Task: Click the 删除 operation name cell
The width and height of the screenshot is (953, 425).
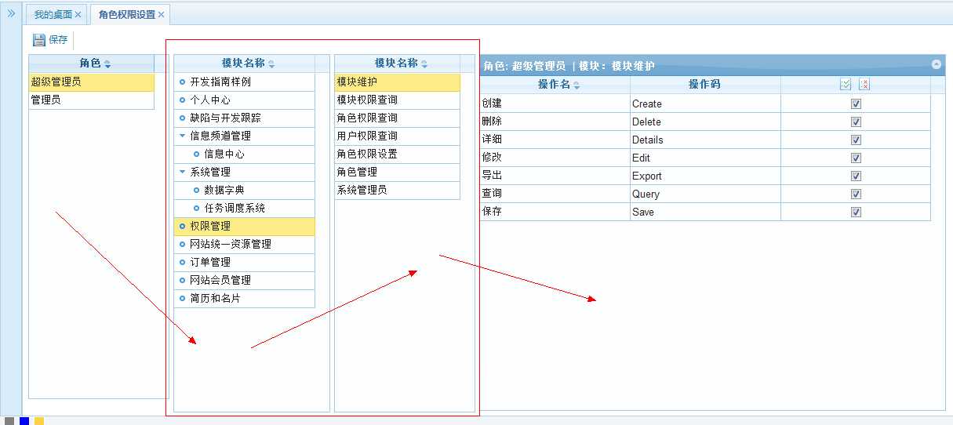Action: [x=555, y=122]
